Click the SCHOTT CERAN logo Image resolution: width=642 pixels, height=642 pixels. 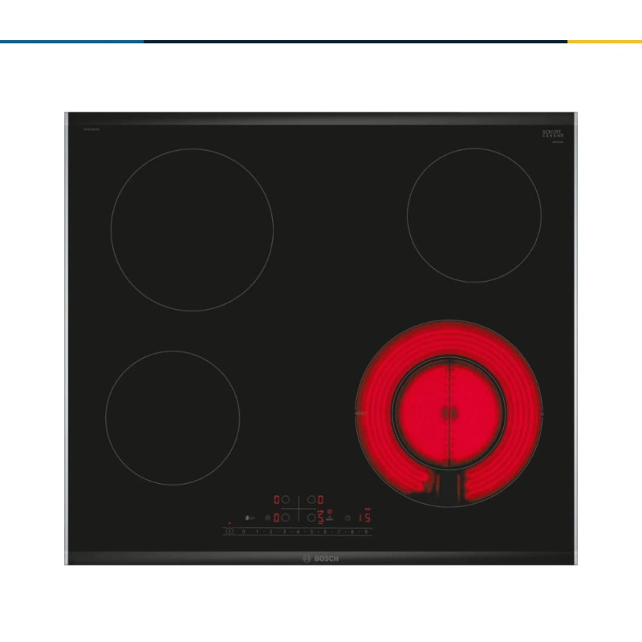(553, 133)
